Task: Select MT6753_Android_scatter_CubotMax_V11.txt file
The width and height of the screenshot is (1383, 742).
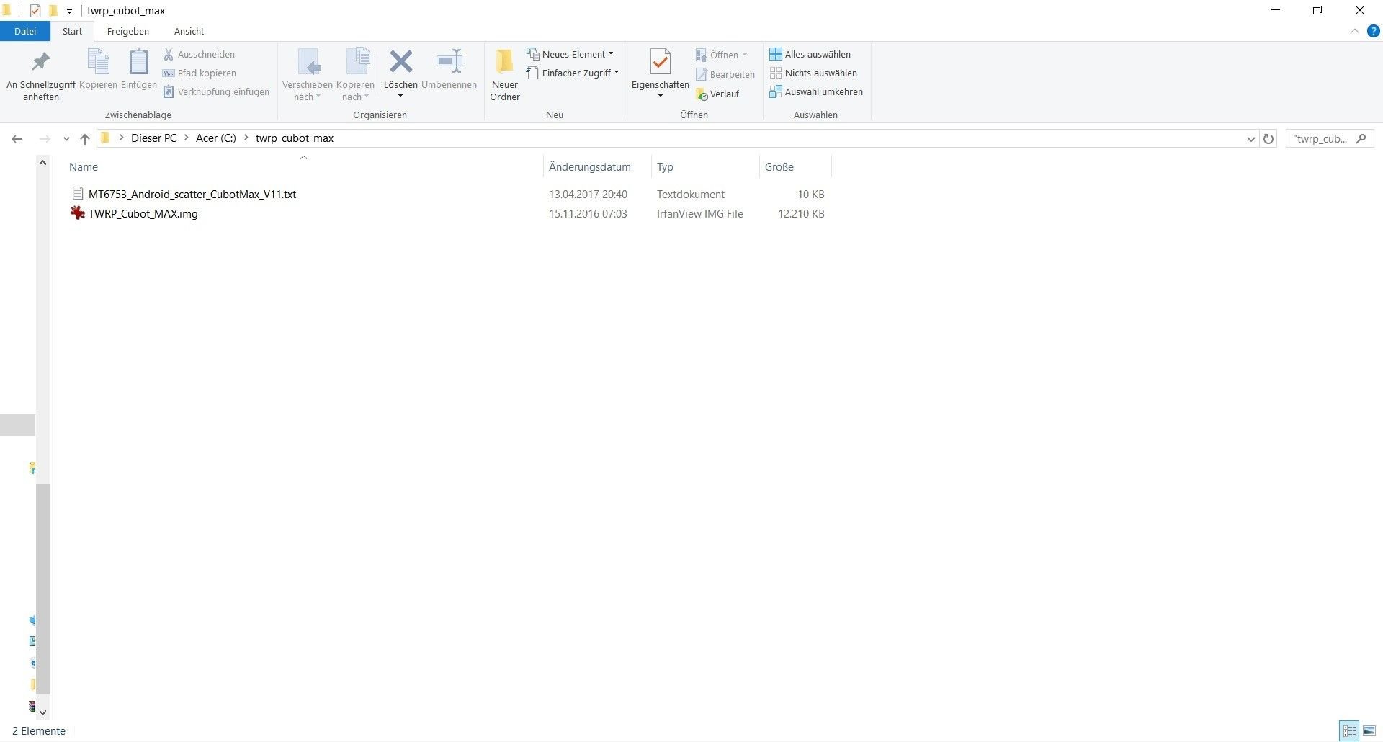Action: pos(192,194)
